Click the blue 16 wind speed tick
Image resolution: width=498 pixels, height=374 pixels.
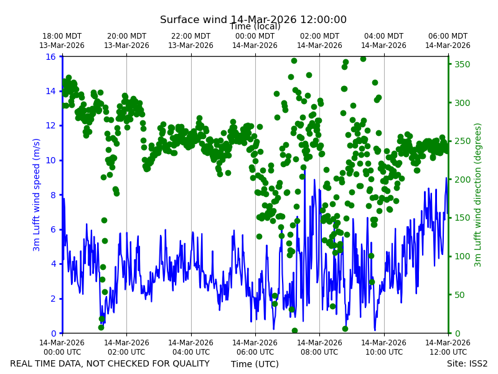click(x=51, y=57)
